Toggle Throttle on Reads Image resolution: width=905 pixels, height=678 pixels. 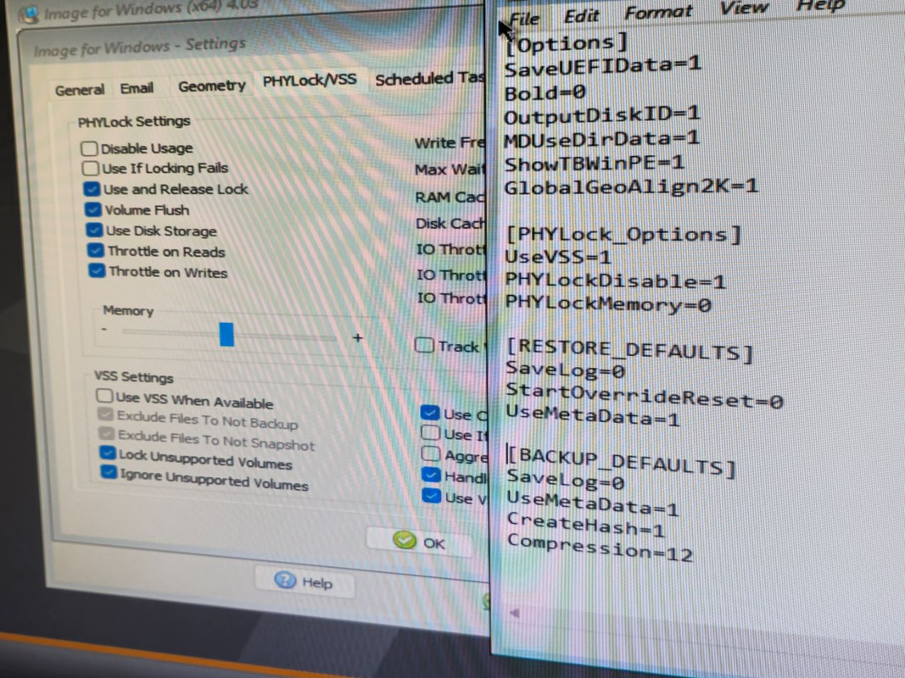pos(95,250)
